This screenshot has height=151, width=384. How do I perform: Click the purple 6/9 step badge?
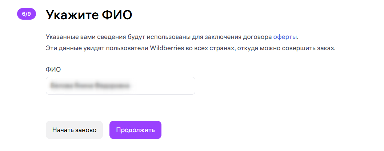click(27, 14)
